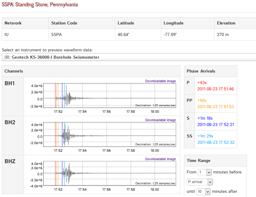The height and width of the screenshot is (197, 256).
Task: Select the P phase arrival time 17:51:46
Action: click(x=215, y=89)
